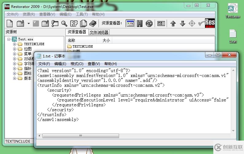Click the grayed four-way arrow icon
This screenshot has height=154, width=244.
pyautogui.click(x=192, y=24)
